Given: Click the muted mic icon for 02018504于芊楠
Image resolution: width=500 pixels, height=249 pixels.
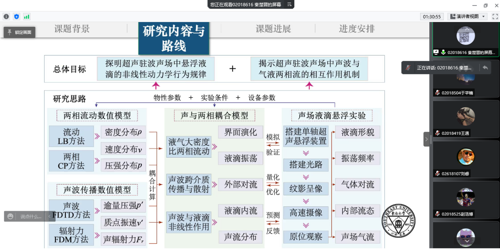Looking at the screenshot, I should 437,93.
